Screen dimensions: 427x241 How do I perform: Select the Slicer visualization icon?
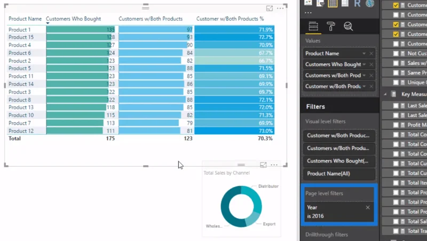320,3
